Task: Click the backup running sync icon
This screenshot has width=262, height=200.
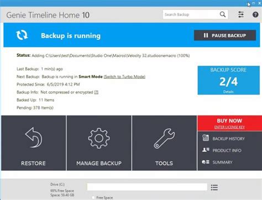Action: tap(22, 35)
